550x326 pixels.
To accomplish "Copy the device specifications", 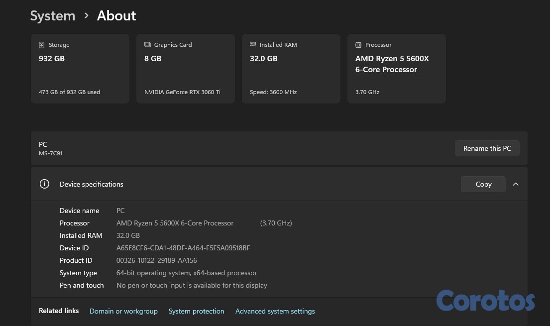I will [x=483, y=184].
